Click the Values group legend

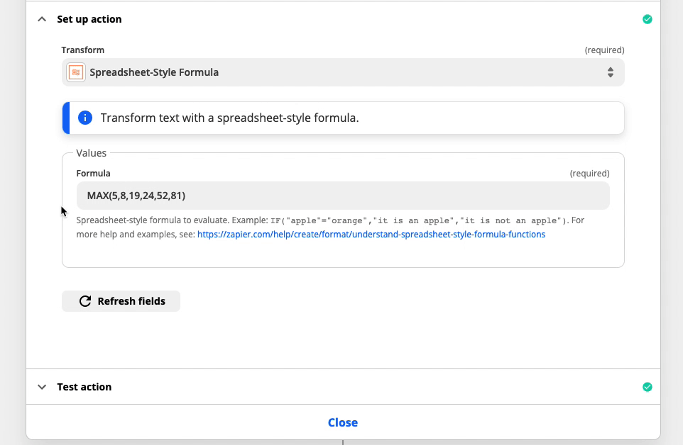pyautogui.click(x=91, y=153)
